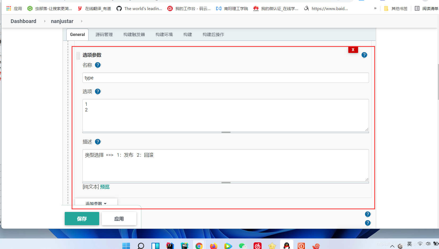Viewport: 439px width, 249px height.
Task: Open the Widgets taskbar icon
Action: [155, 246]
